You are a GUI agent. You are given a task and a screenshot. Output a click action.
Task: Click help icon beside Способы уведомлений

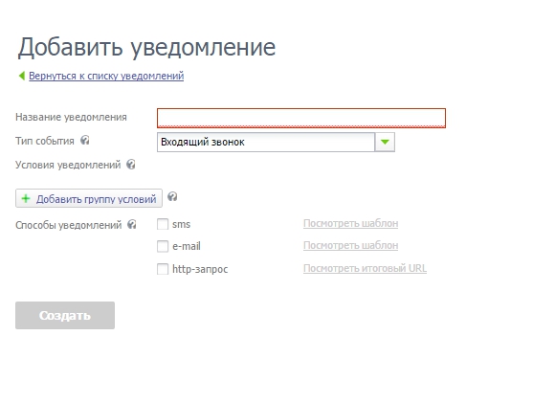click(132, 224)
